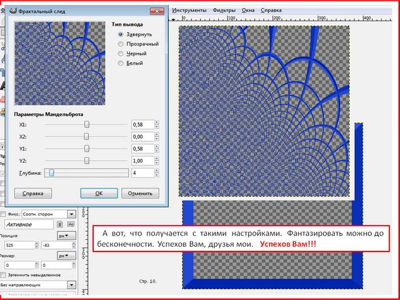Screen dimensions: 400x300
Task: Focus the X1 value field 0,58
Action: click(x=143, y=125)
